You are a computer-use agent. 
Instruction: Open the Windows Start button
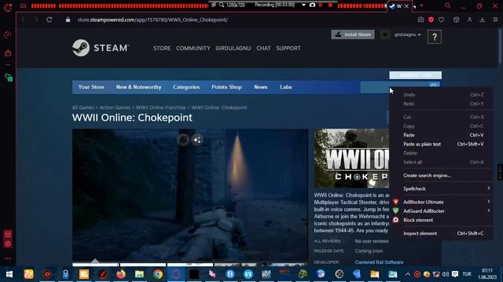pos(9,274)
